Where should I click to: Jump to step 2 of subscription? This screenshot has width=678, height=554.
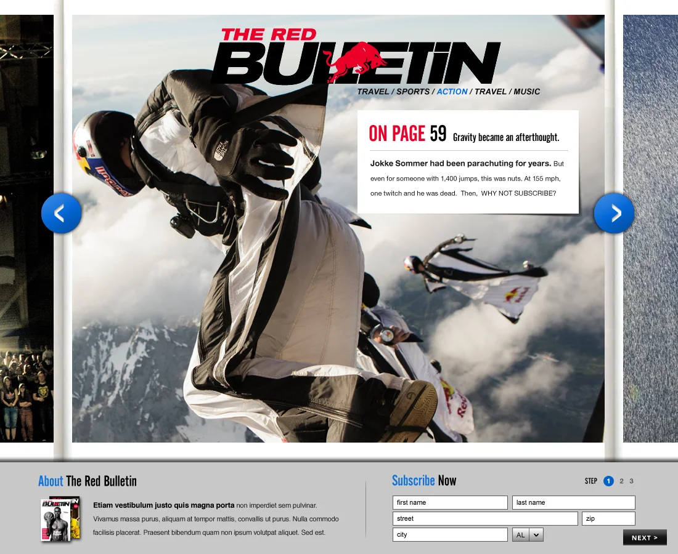621,481
